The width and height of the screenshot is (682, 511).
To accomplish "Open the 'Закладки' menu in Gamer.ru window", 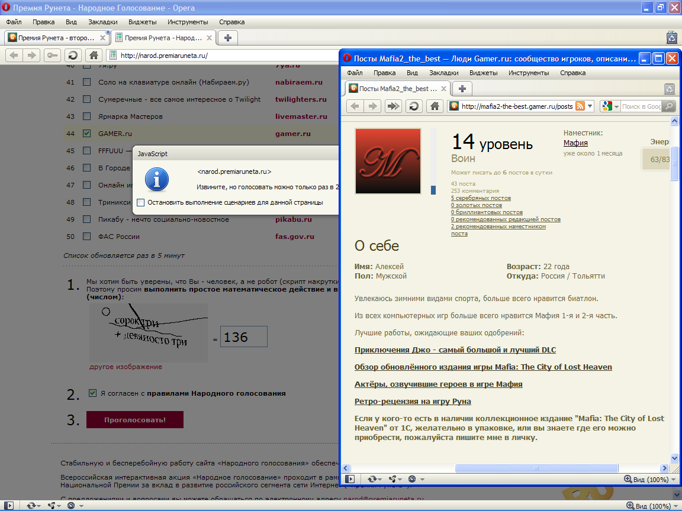I will [x=443, y=73].
